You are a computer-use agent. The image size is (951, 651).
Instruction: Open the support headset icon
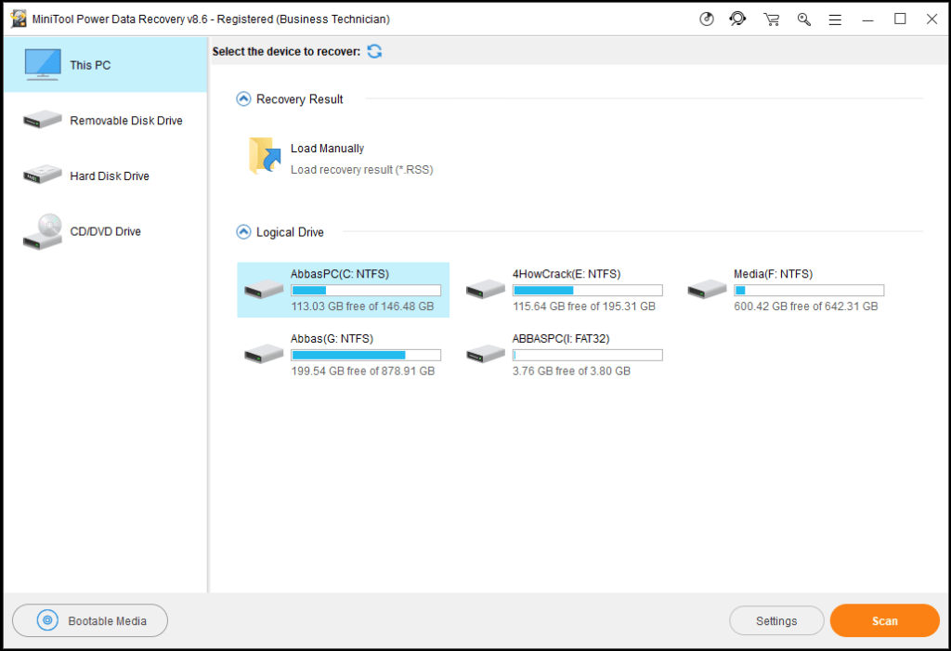[x=737, y=19]
